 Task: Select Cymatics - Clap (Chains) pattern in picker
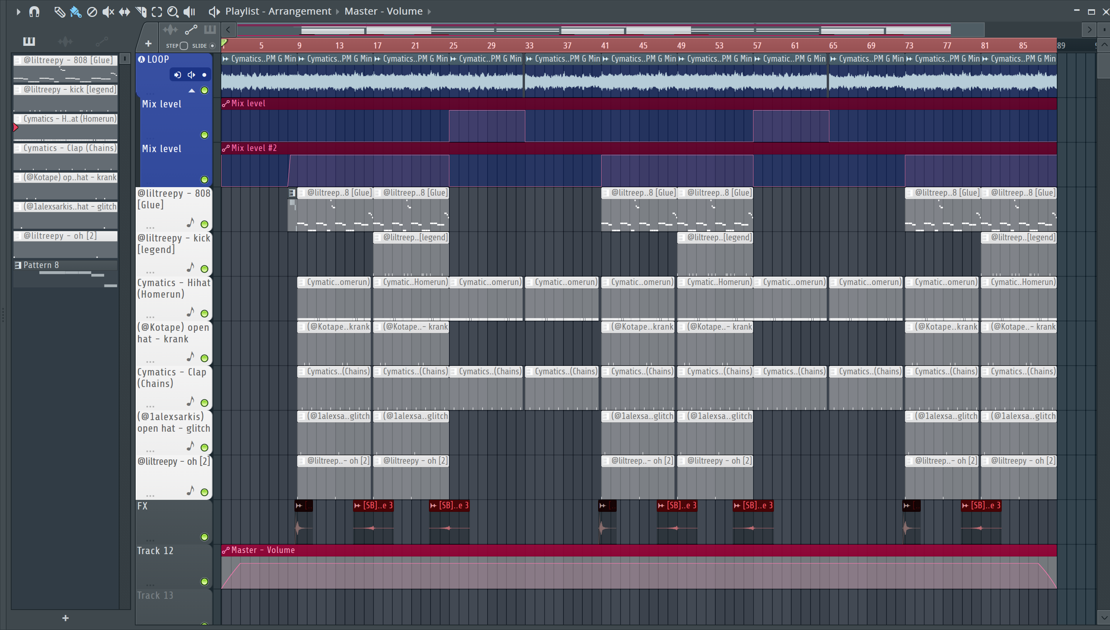66,157
